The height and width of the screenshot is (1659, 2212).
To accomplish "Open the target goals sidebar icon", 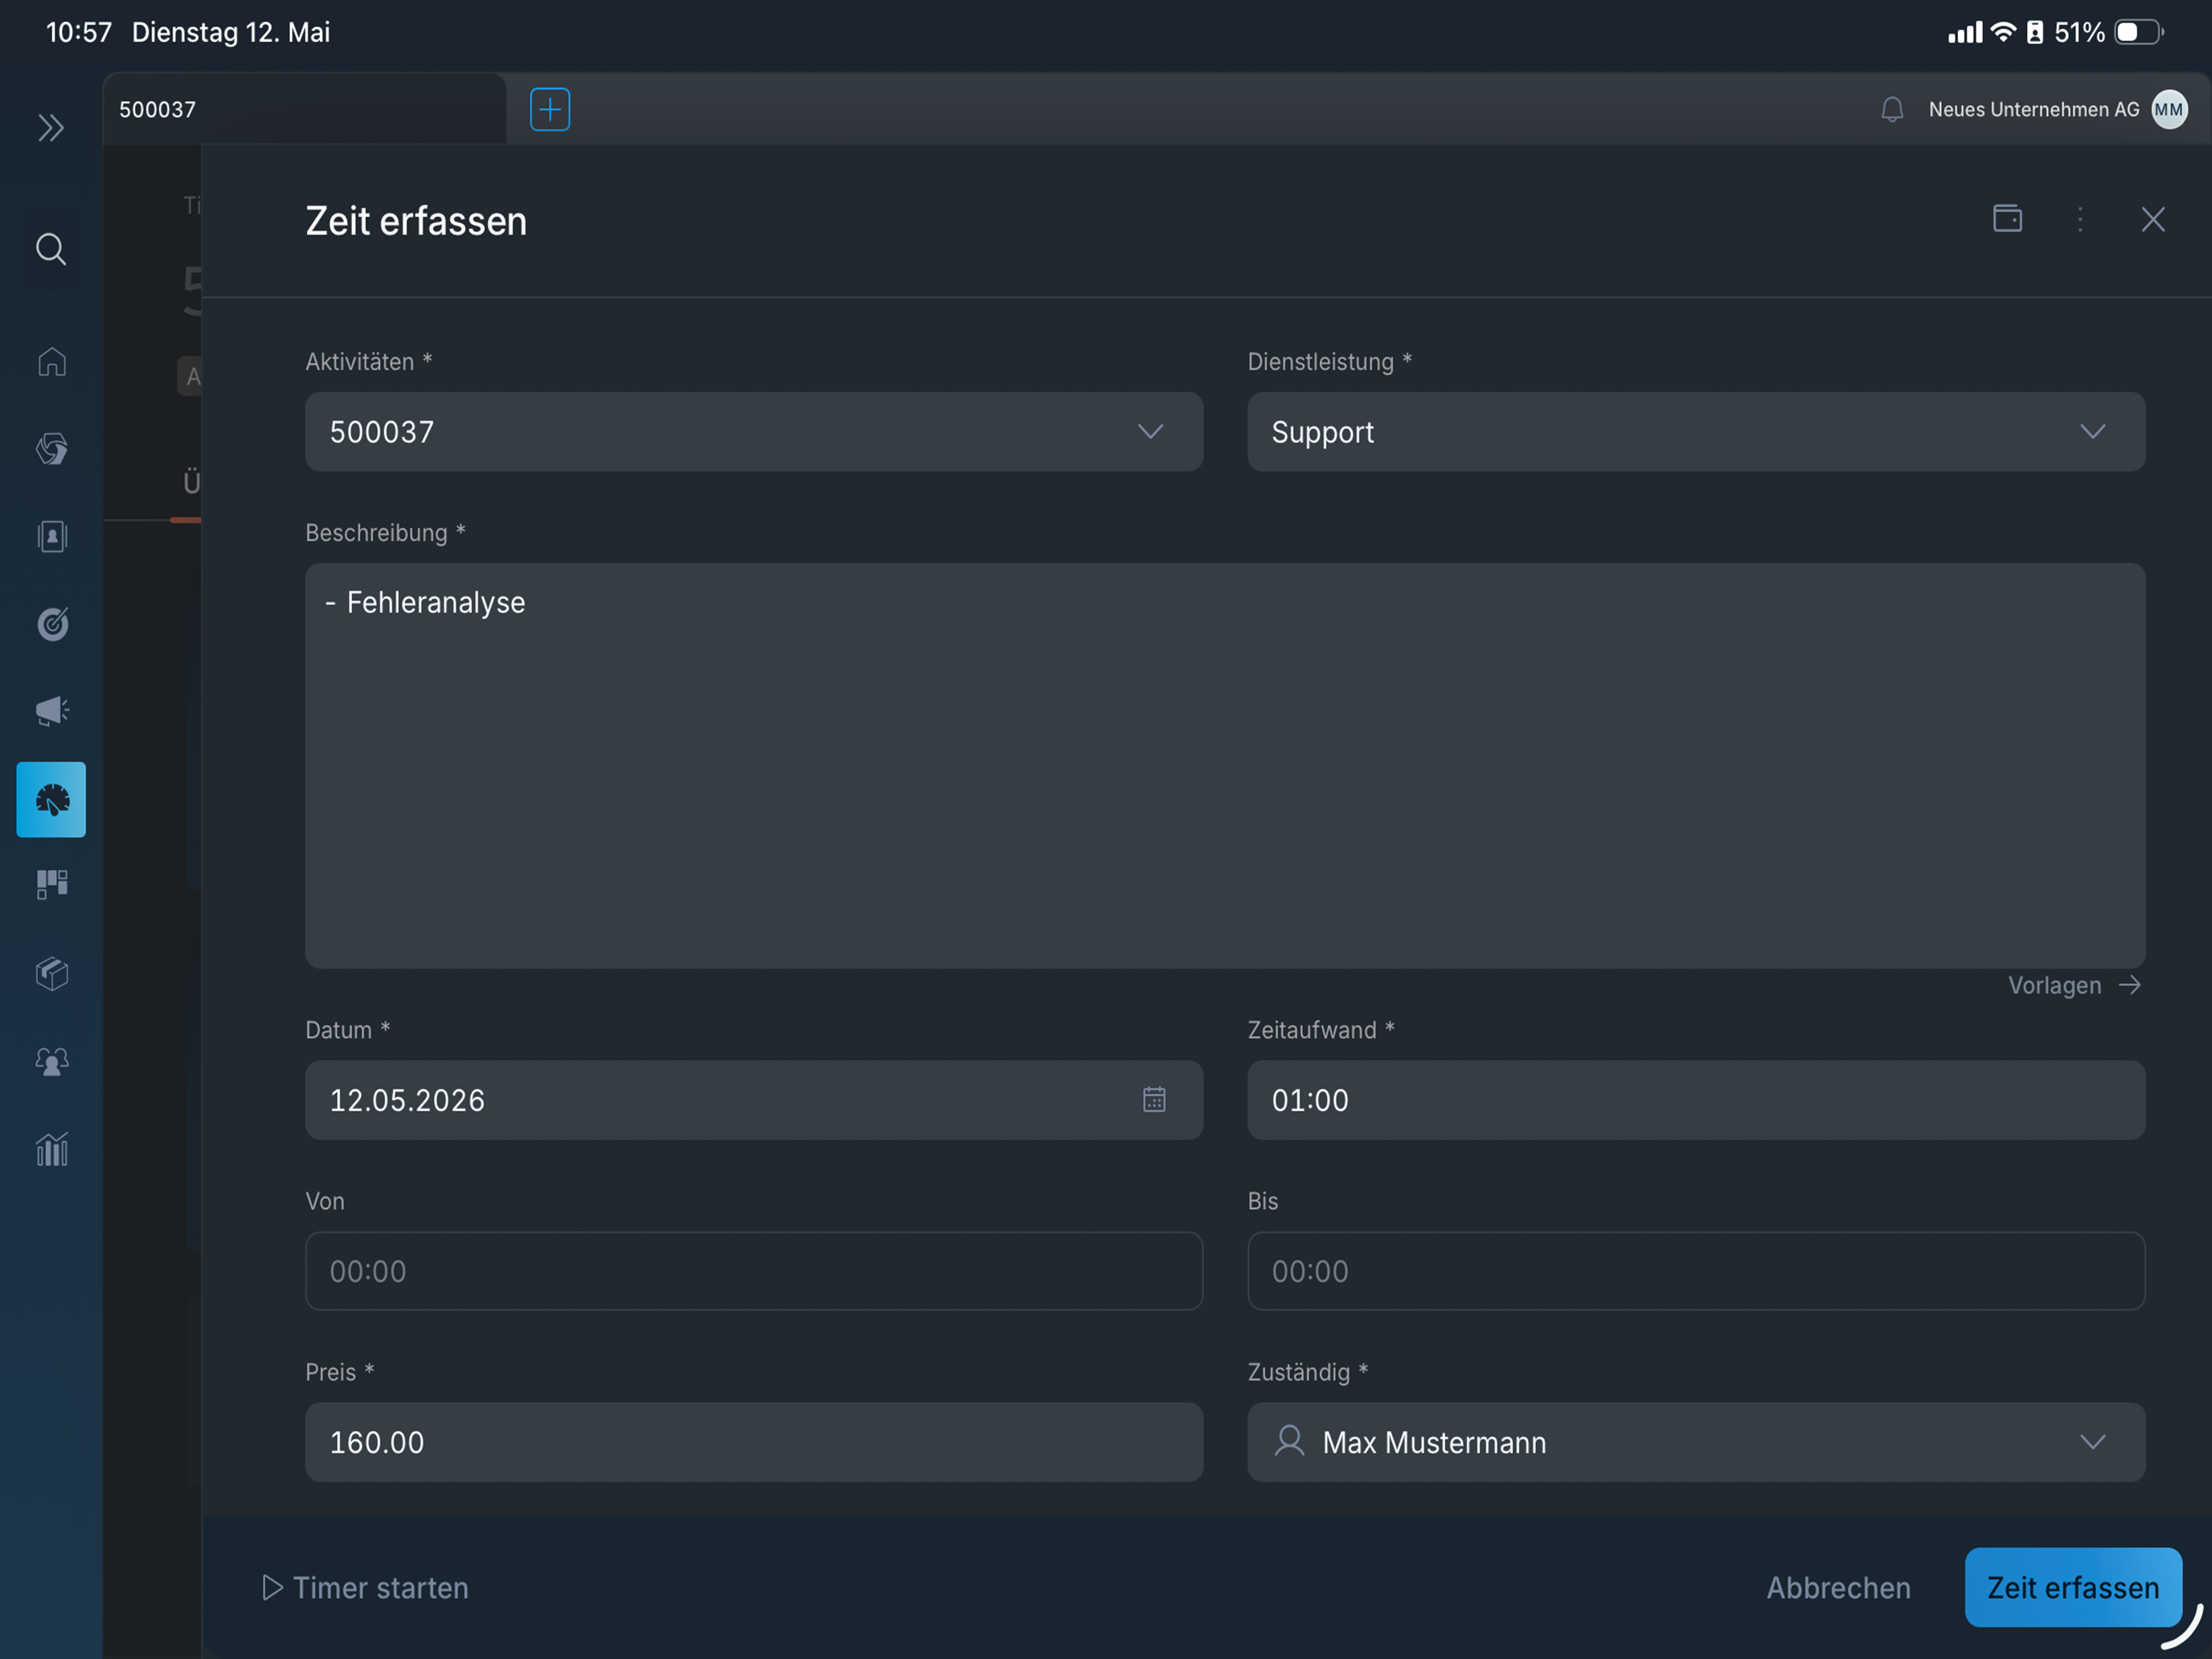I will pos(52,624).
